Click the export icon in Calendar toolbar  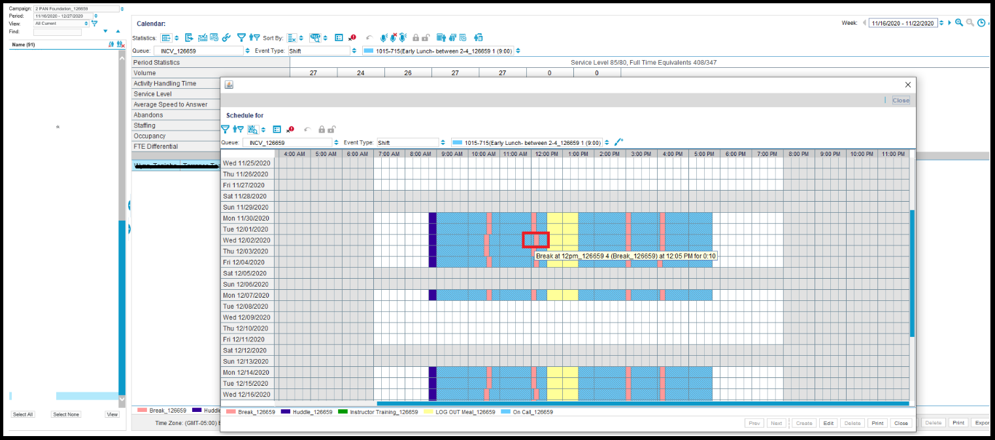pos(188,38)
